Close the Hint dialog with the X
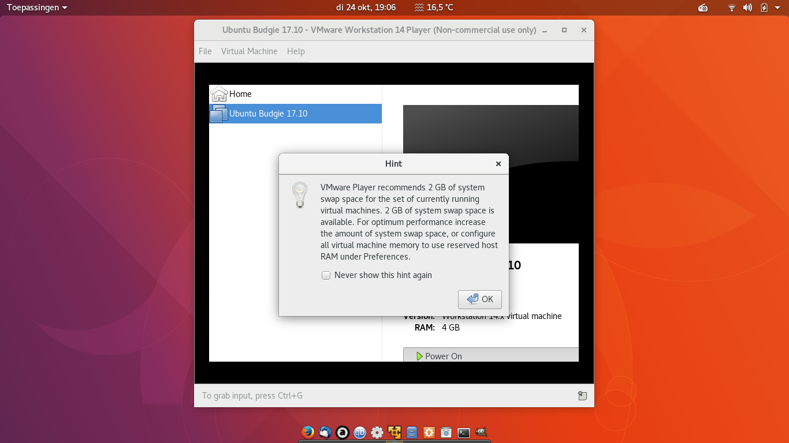 pyautogui.click(x=498, y=164)
